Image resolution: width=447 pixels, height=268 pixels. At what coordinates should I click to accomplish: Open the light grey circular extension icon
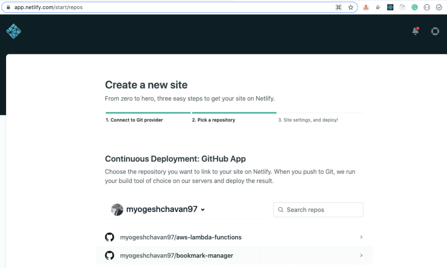coord(402,8)
